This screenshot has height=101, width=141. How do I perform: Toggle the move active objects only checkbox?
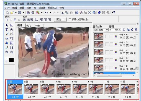pos(70,19)
